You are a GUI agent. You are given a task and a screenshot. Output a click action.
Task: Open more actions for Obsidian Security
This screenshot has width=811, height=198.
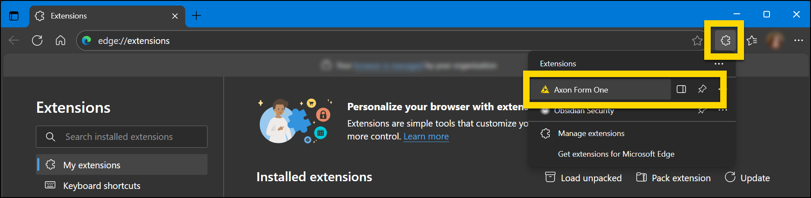click(x=722, y=111)
